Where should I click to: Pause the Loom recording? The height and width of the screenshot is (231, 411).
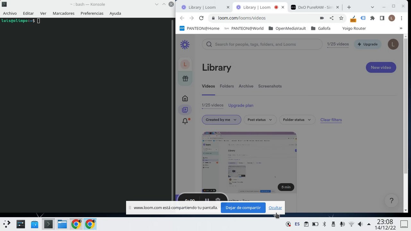207,201
